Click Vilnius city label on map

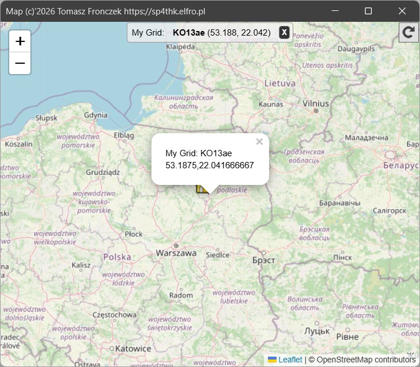pyautogui.click(x=316, y=103)
